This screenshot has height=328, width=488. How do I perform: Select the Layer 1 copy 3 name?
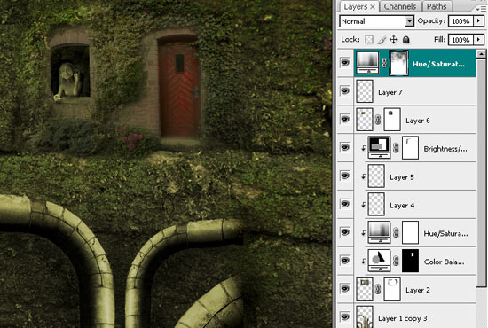403,318
